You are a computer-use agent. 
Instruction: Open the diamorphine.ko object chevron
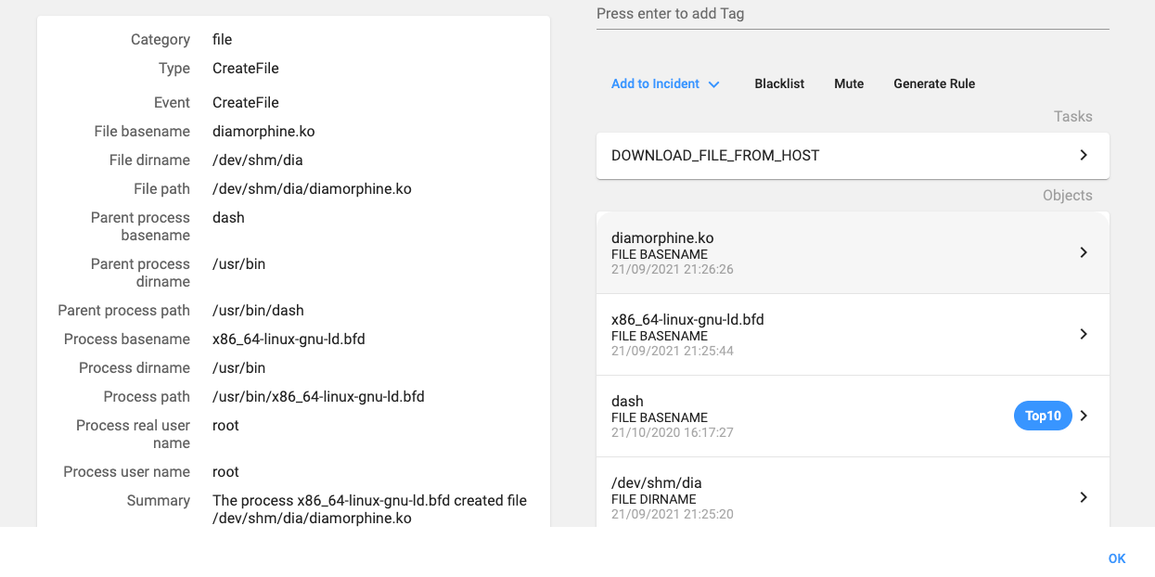point(1083,252)
